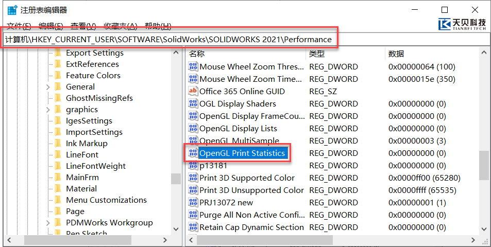491x247 pixels.
Task: Click the DWORD icon beside OGL Display Shaders
Action: (193, 104)
